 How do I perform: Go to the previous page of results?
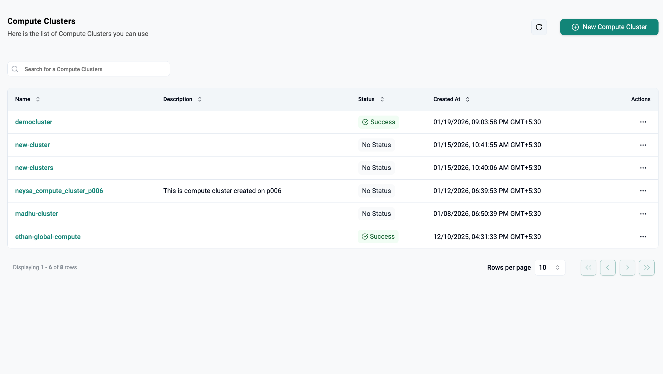coord(608,268)
